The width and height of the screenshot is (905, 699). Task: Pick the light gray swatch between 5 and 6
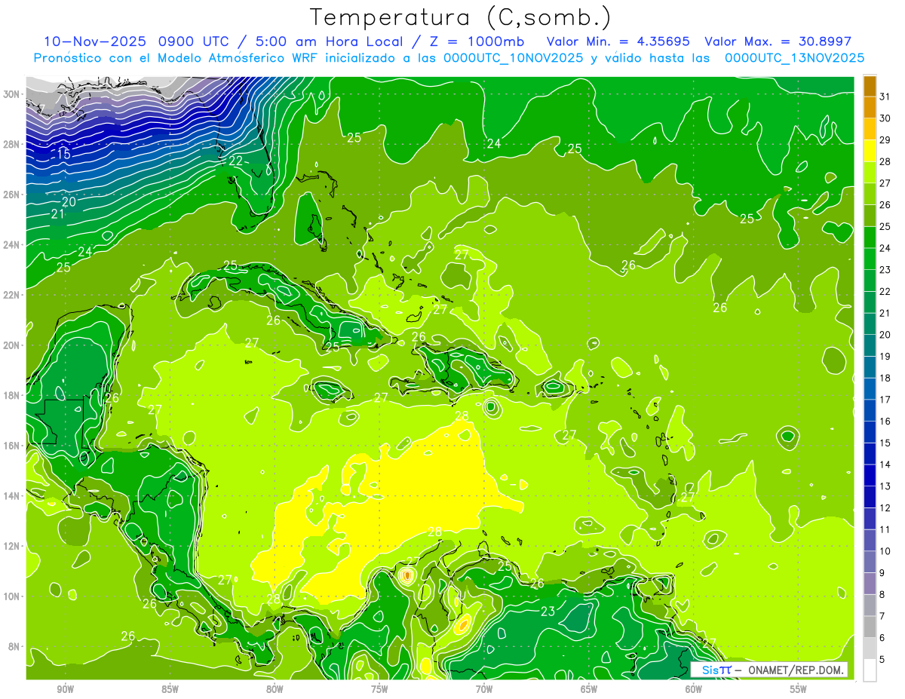[870, 648]
